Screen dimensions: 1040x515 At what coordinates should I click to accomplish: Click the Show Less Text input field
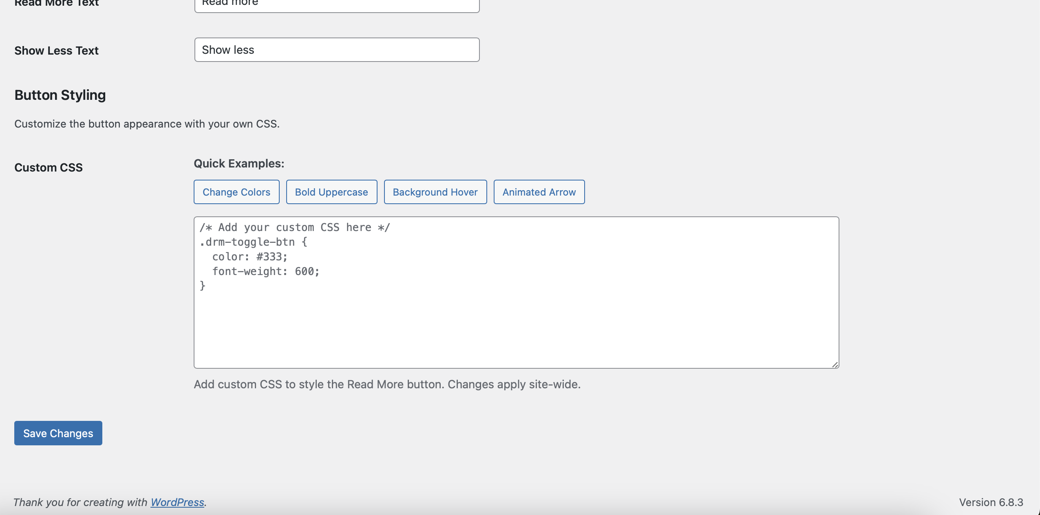coord(337,50)
